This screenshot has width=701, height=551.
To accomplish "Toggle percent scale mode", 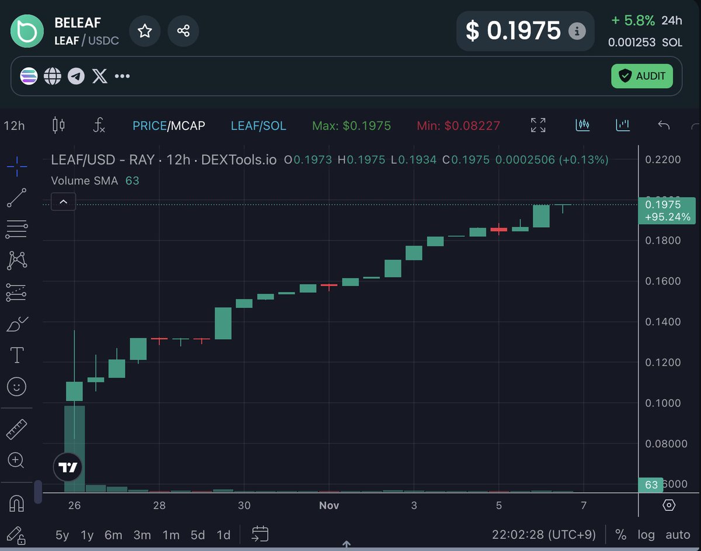I will pyautogui.click(x=621, y=535).
